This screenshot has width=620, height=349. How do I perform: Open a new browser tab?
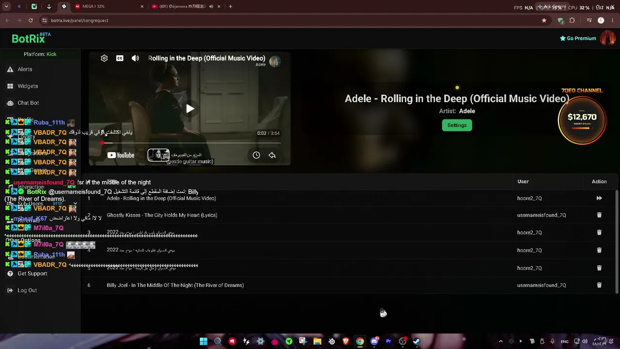(x=230, y=6)
